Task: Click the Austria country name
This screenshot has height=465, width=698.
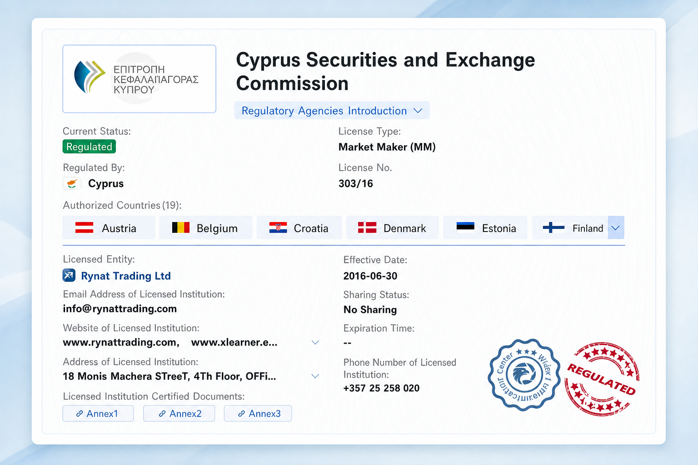Action: 119,228
